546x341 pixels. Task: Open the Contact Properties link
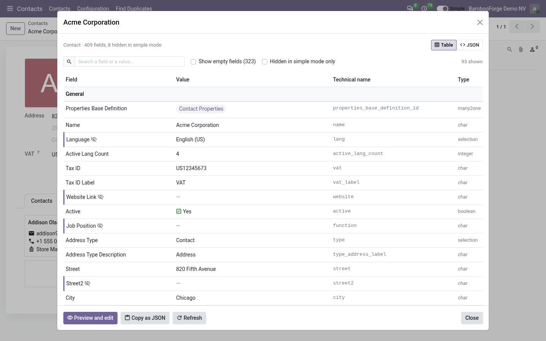(x=201, y=109)
